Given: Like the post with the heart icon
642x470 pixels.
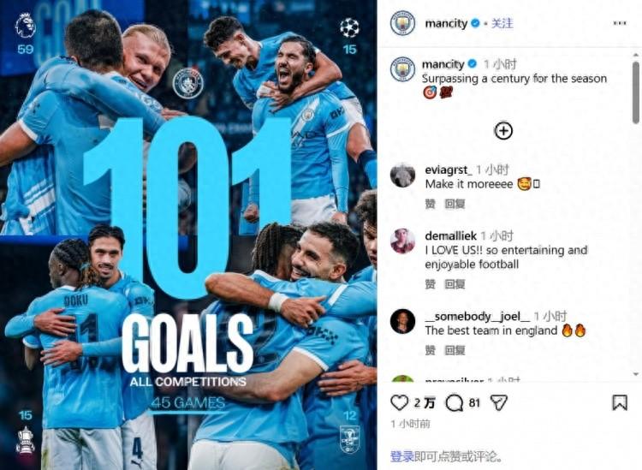Looking at the screenshot, I should (x=399, y=403).
